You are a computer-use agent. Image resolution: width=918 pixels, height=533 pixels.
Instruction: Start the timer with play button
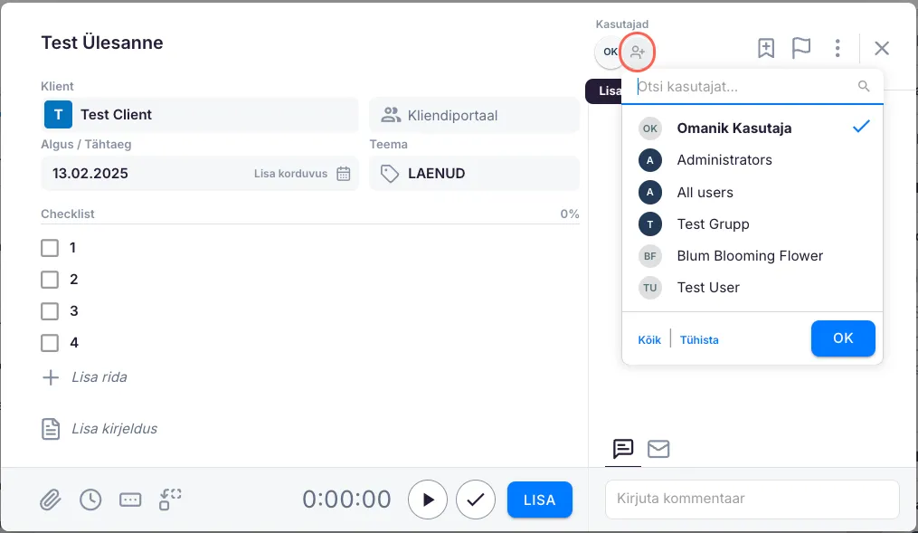pos(428,500)
